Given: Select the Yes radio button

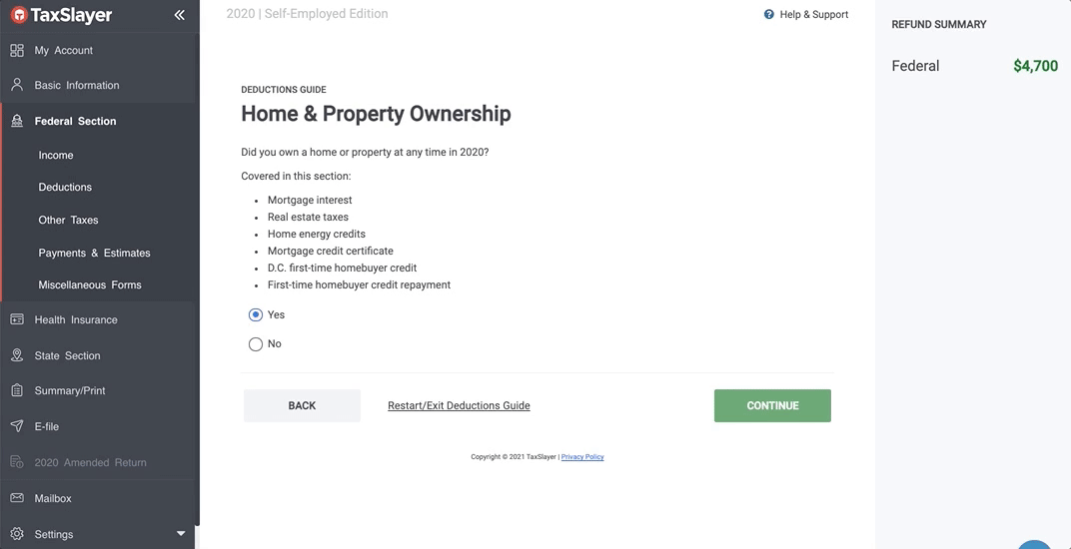Looking at the screenshot, I should tap(256, 314).
